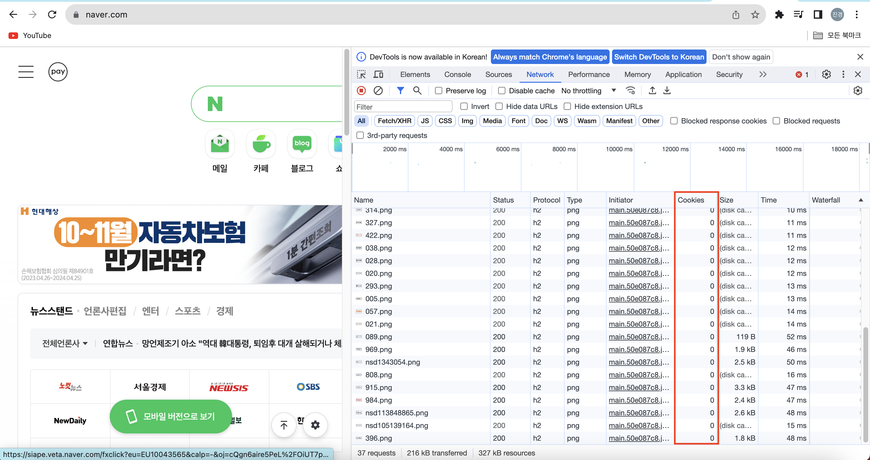Enable the Disable cache checkbox
Viewport: 870px width, 460px height.
click(x=501, y=91)
